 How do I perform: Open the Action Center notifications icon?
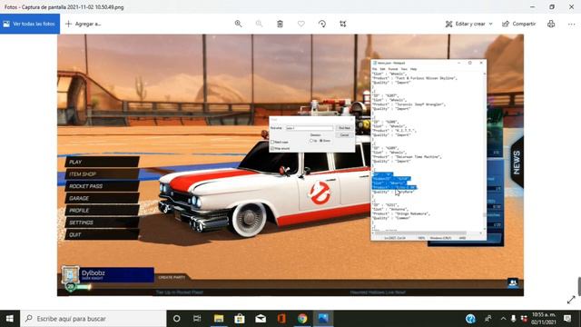pos(567,319)
